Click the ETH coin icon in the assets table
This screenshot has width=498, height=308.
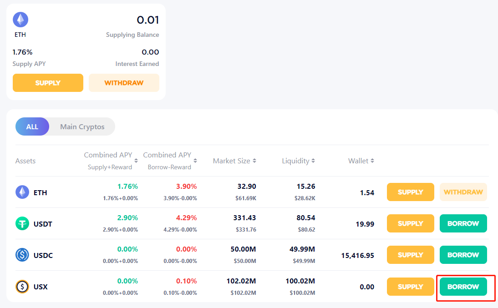click(22, 192)
